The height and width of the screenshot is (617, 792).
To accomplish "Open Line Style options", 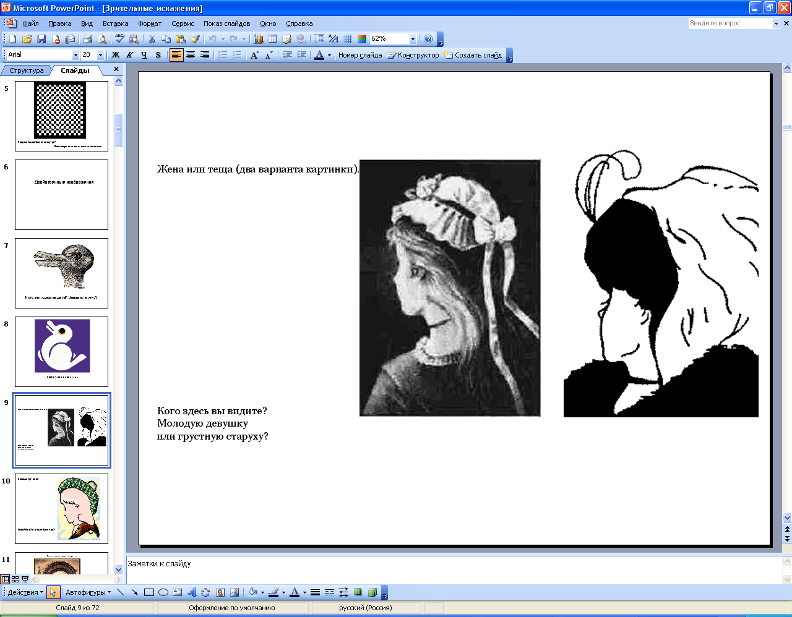I will [x=315, y=592].
